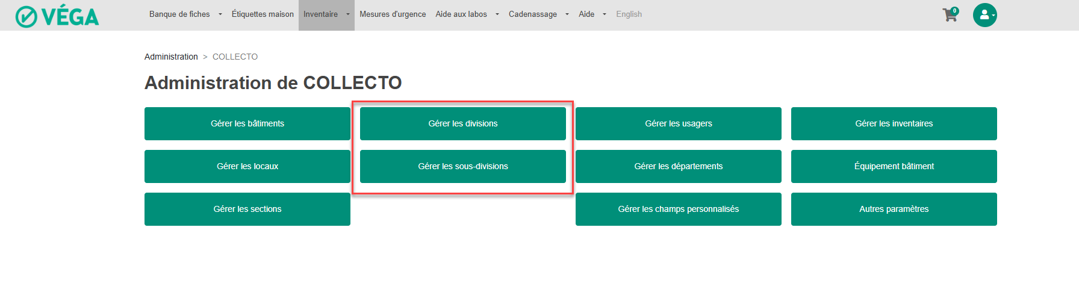The image size is (1079, 298).
Task: Click the COLLECTO breadcrumb text
Action: [235, 57]
